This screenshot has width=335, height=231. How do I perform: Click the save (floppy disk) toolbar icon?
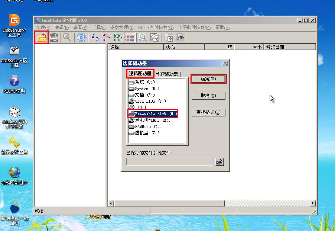tap(54, 38)
